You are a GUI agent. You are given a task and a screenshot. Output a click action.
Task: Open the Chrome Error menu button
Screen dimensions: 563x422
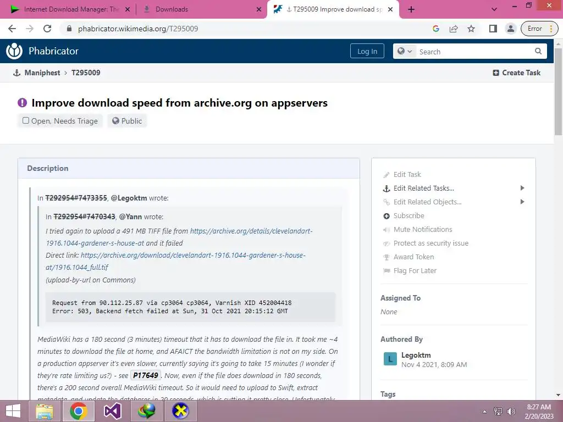coord(540,29)
